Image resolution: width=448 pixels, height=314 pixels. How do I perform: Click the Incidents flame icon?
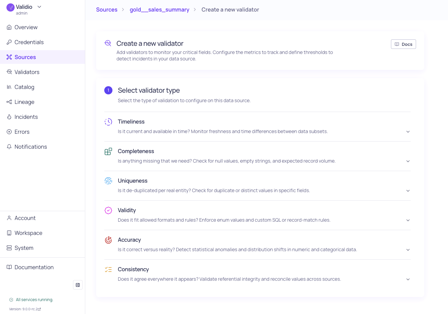[x=9, y=117]
